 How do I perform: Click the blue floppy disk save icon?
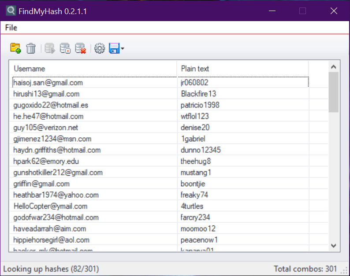click(114, 48)
